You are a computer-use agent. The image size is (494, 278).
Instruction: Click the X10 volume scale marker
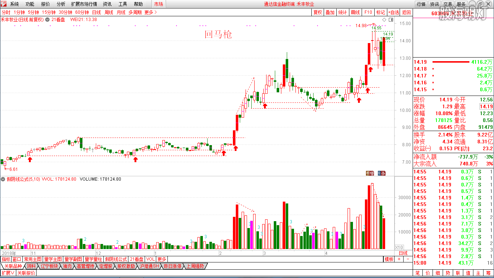click(x=399, y=247)
